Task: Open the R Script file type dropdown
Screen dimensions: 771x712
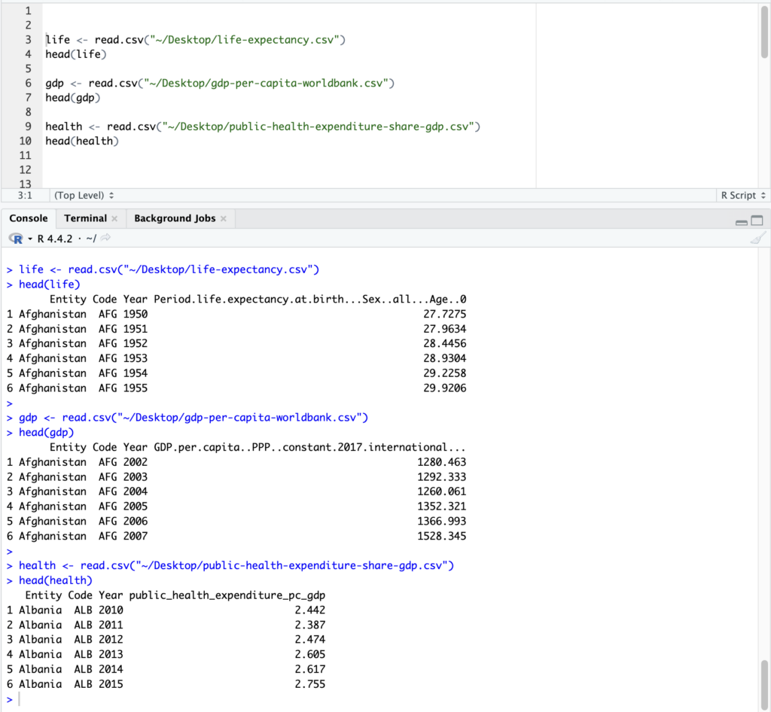Action: (x=743, y=195)
